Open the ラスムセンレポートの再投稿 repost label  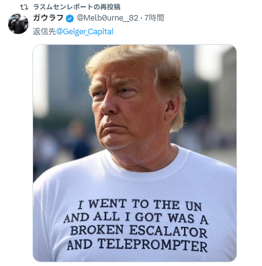(77, 7)
